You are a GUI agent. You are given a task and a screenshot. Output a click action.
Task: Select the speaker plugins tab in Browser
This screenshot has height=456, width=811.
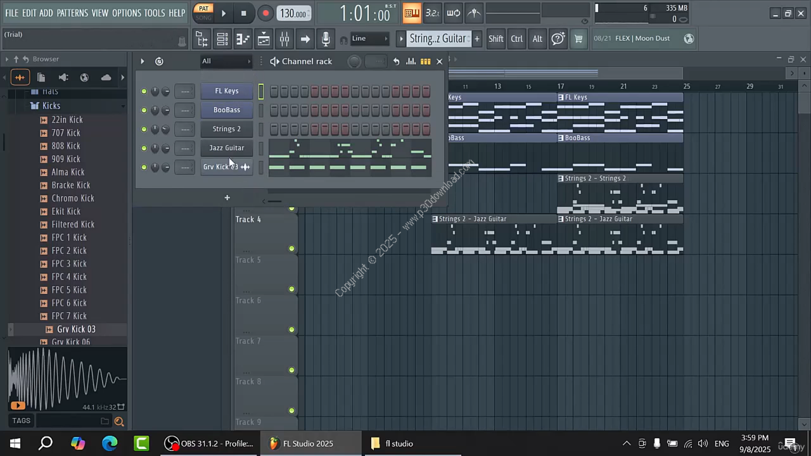pyautogui.click(x=63, y=77)
